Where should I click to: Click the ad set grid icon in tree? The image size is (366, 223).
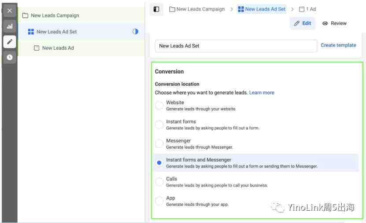(31, 32)
